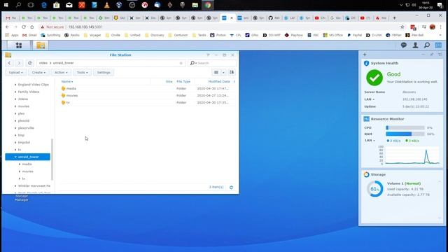
Task: Open PayPal bookmark
Action: click(x=354, y=35)
